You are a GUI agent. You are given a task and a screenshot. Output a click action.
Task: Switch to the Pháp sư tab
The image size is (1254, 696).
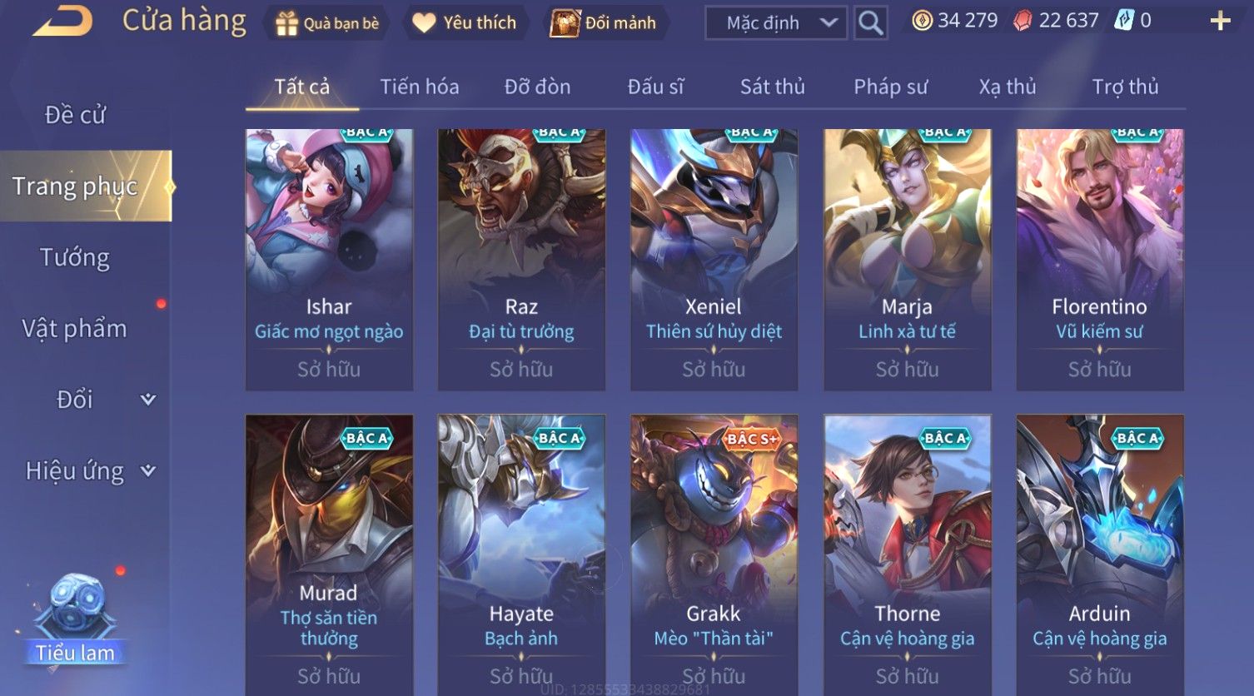coord(890,87)
